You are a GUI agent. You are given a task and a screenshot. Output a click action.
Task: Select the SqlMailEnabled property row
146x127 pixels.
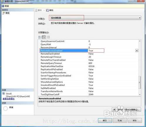[x=88, y=88]
